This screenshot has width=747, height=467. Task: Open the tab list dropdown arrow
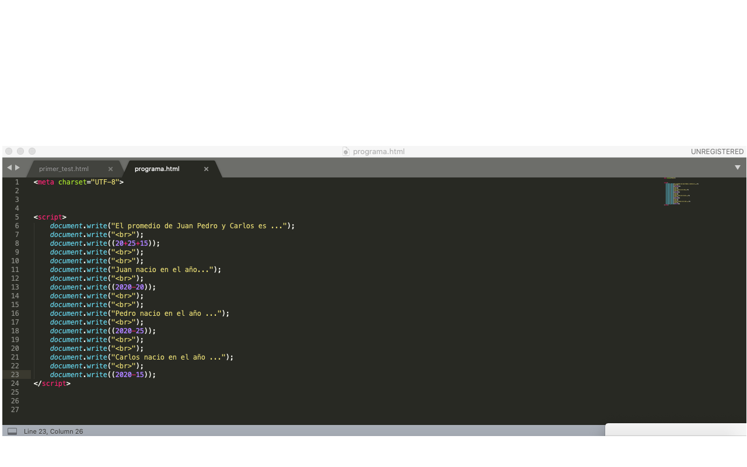click(737, 168)
